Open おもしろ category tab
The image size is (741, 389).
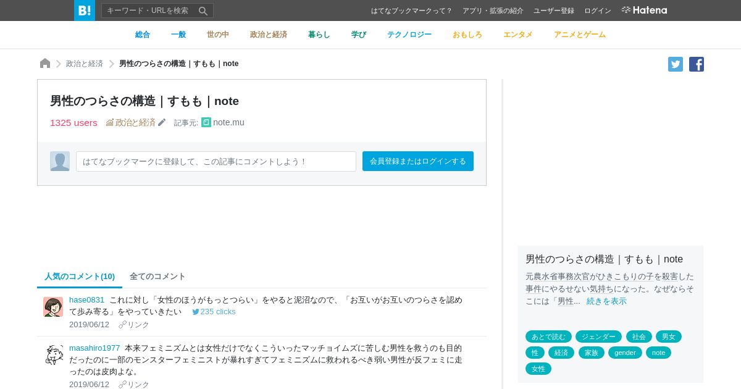point(467,35)
